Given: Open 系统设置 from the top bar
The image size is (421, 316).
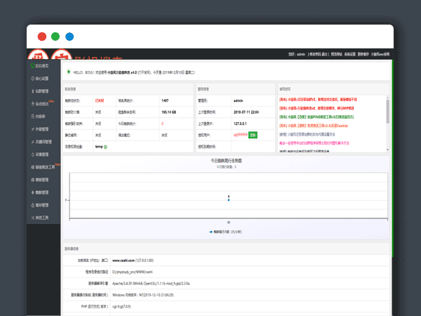Looking at the screenshot, I should (349, 54).
